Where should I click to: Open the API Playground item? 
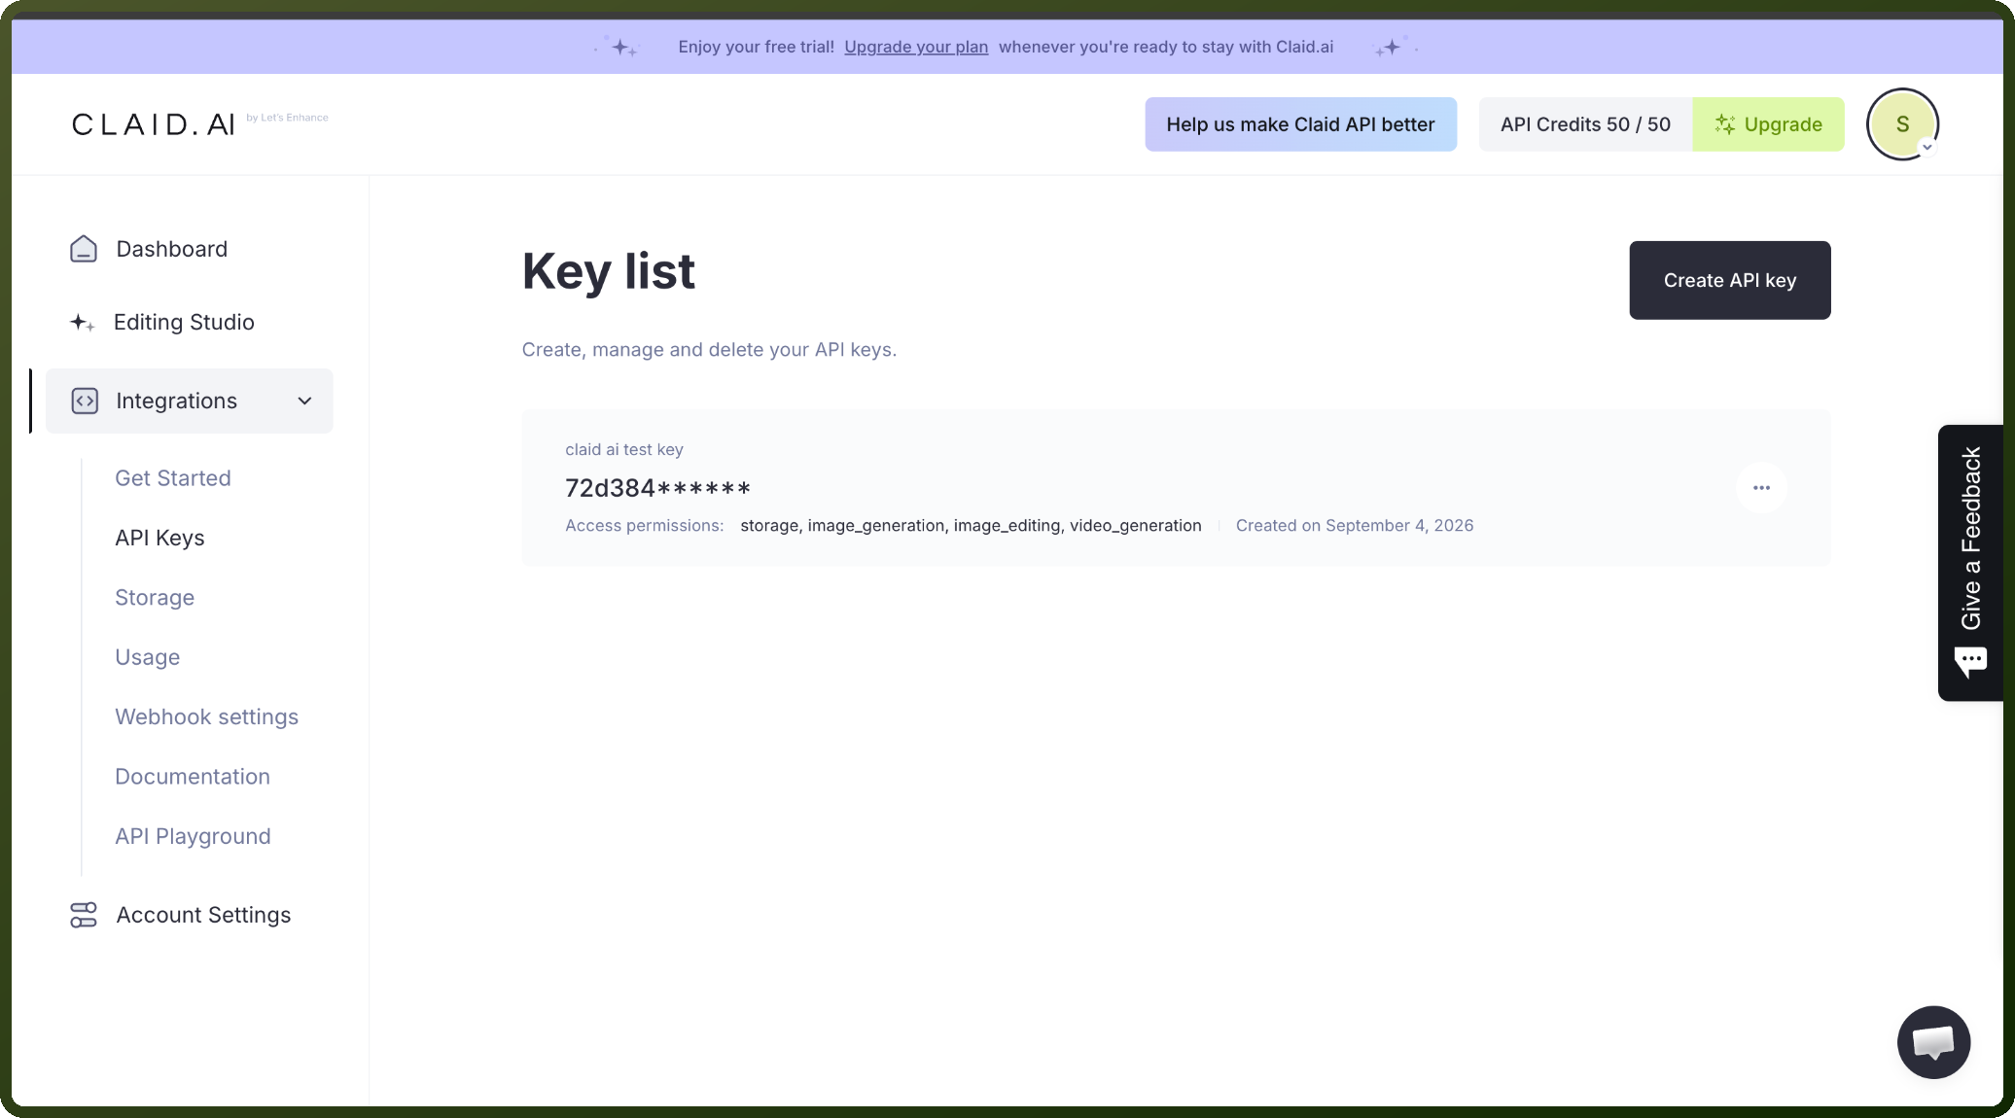point(193,836)
